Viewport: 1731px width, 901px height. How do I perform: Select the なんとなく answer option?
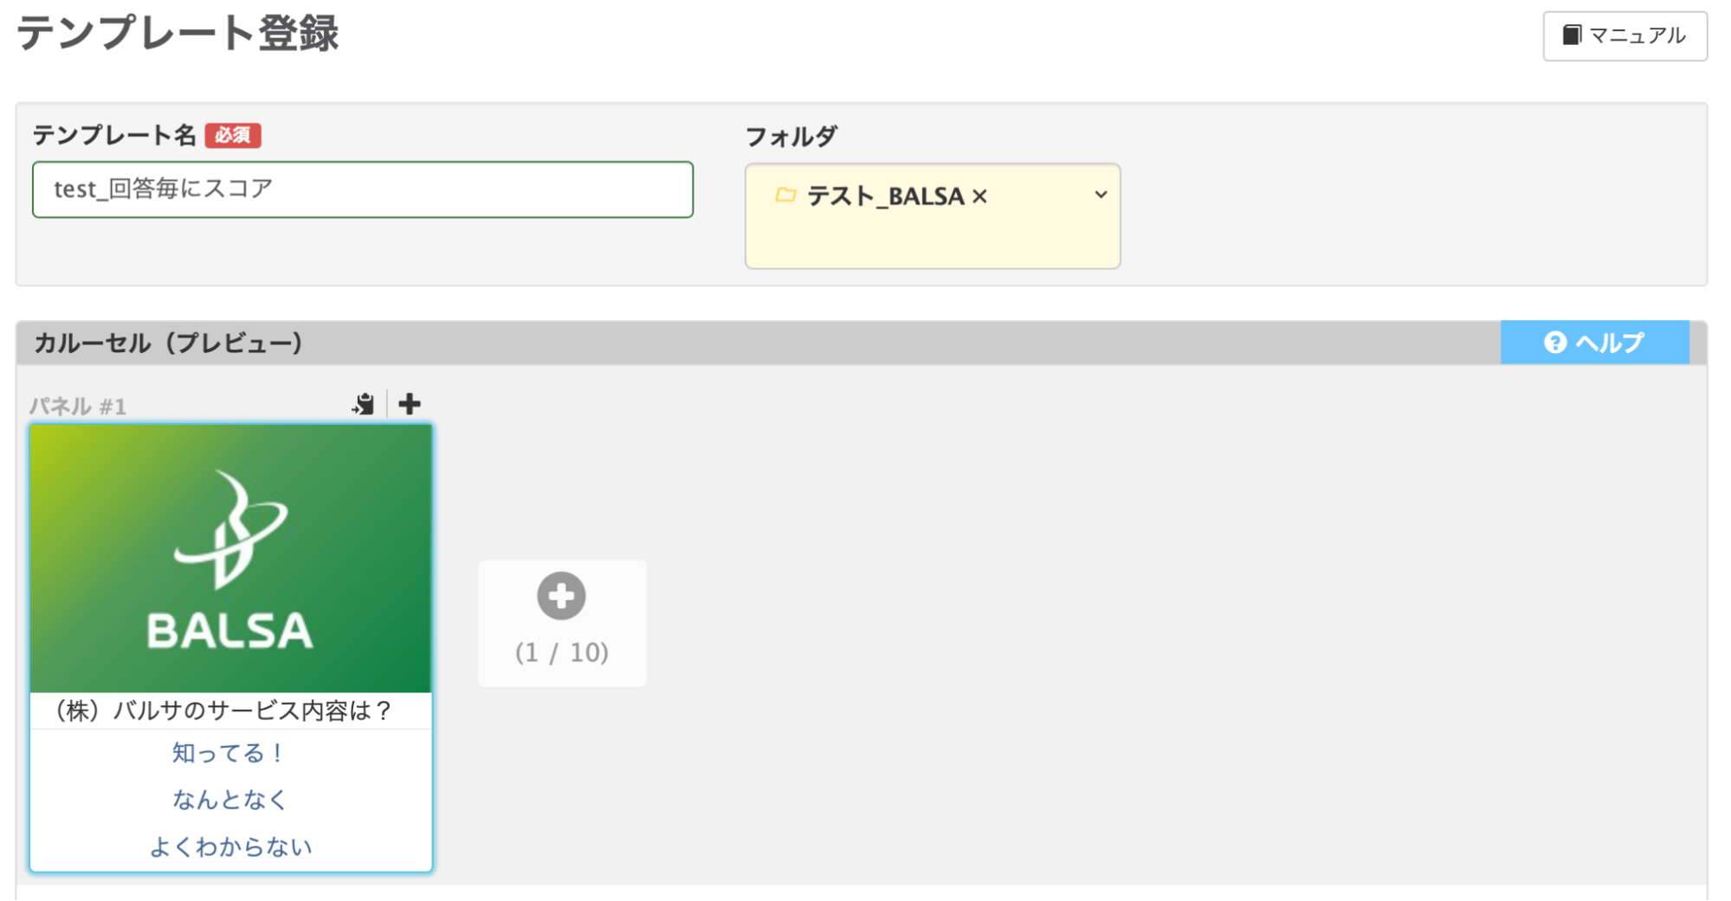pos(229,800)
